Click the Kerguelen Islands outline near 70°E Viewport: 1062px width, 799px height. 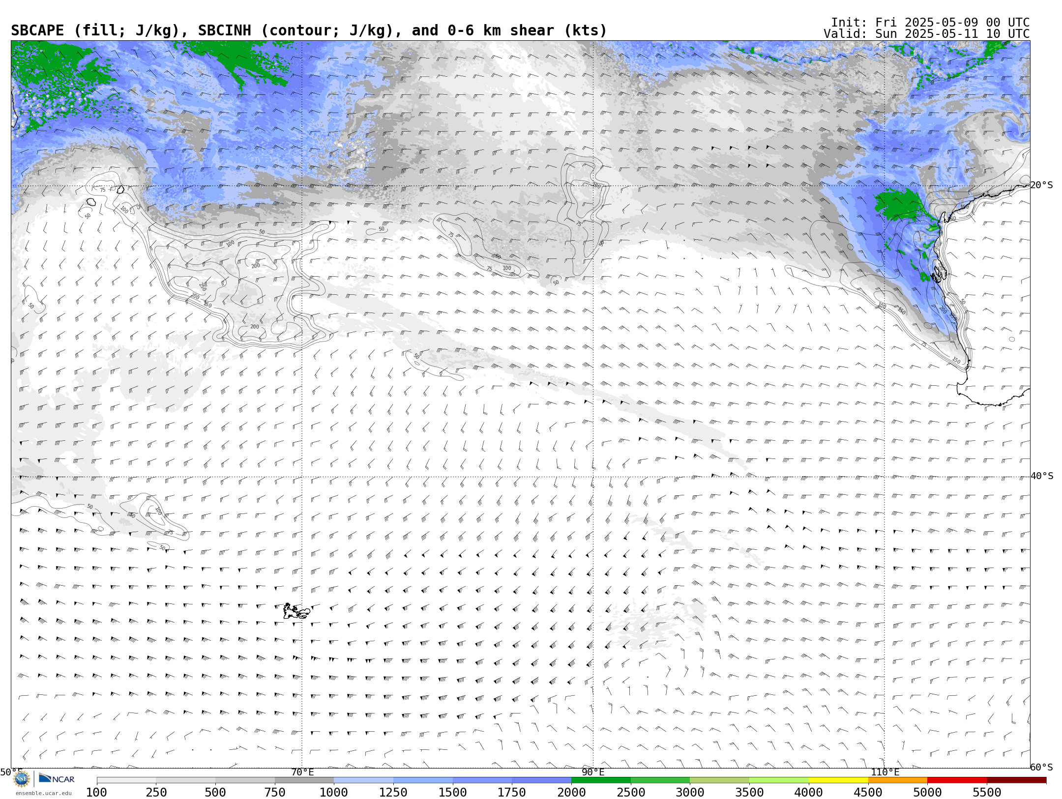click(x=296, y=611)
